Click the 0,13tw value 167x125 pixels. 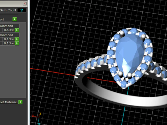8,43
